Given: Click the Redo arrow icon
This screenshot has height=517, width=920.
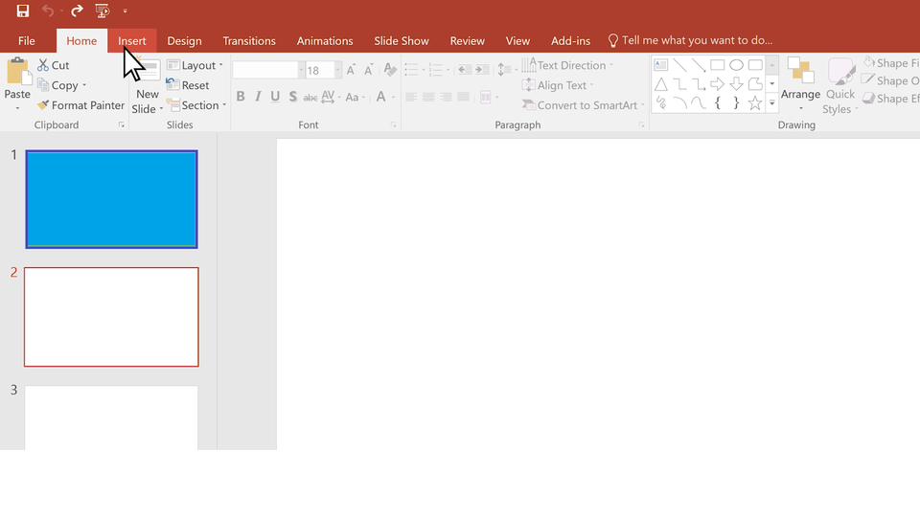Looking at the screenshot, I should (x=78, y=11).
